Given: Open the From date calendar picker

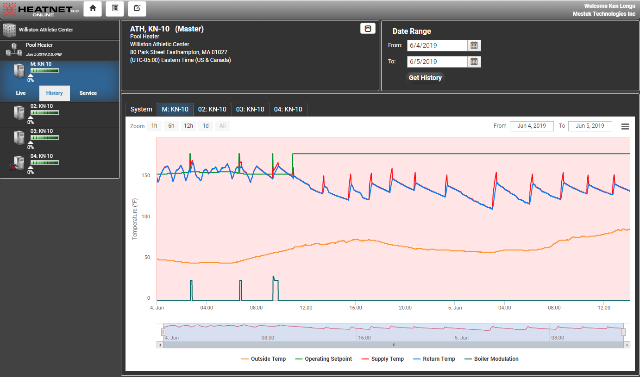Looking at the screenshot, I should [x=474, y=45].
